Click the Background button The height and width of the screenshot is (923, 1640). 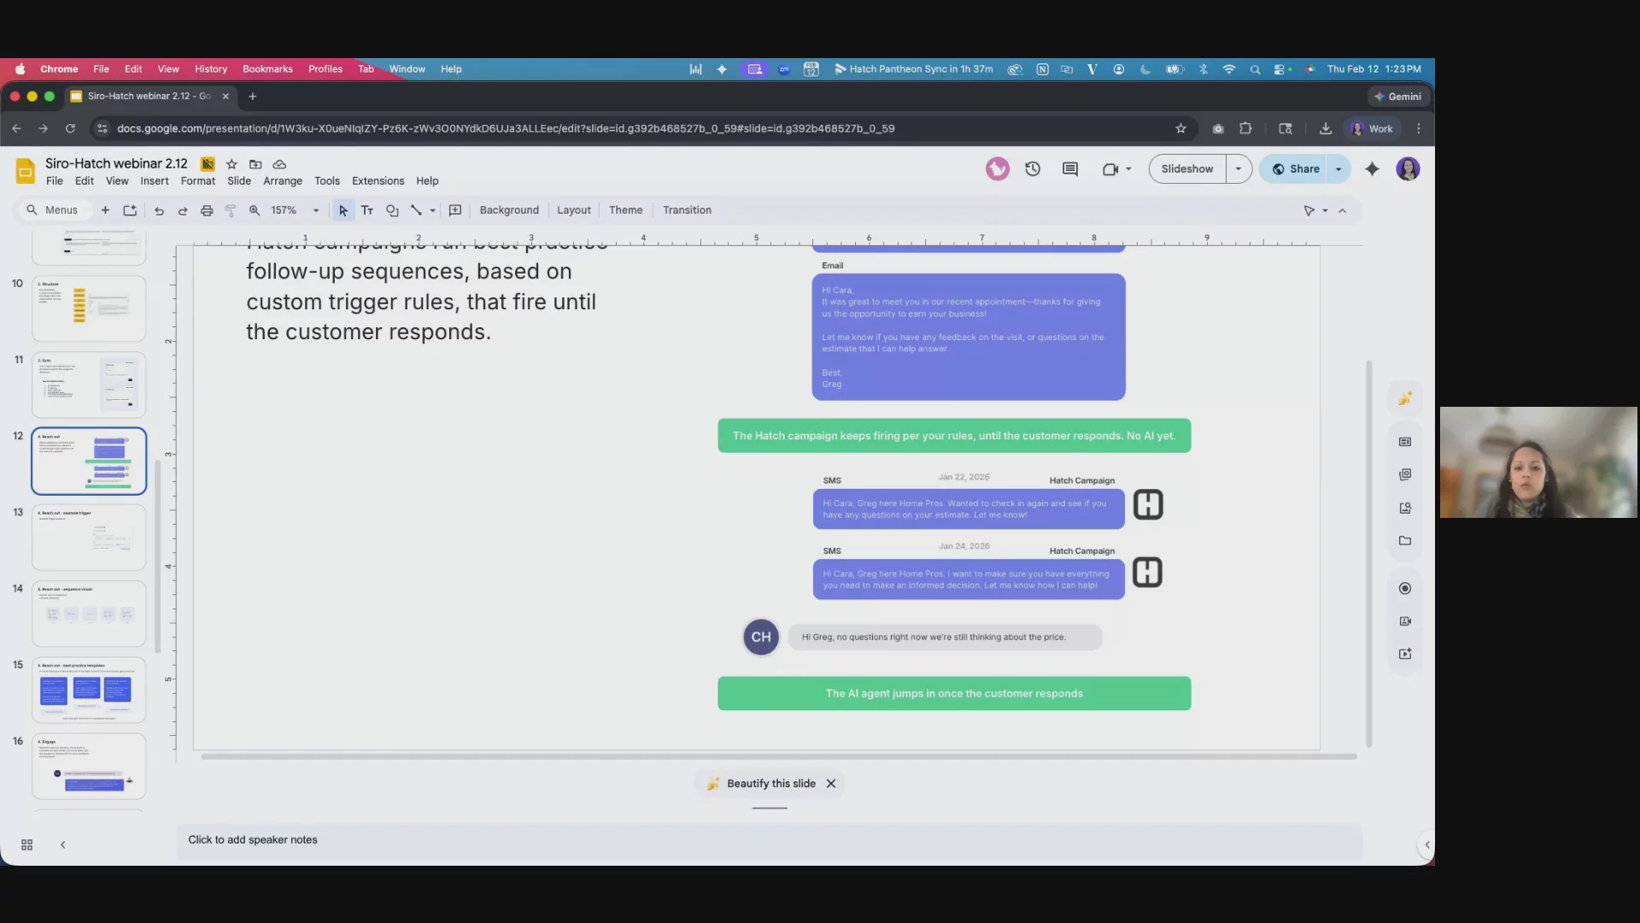(509, 210)
